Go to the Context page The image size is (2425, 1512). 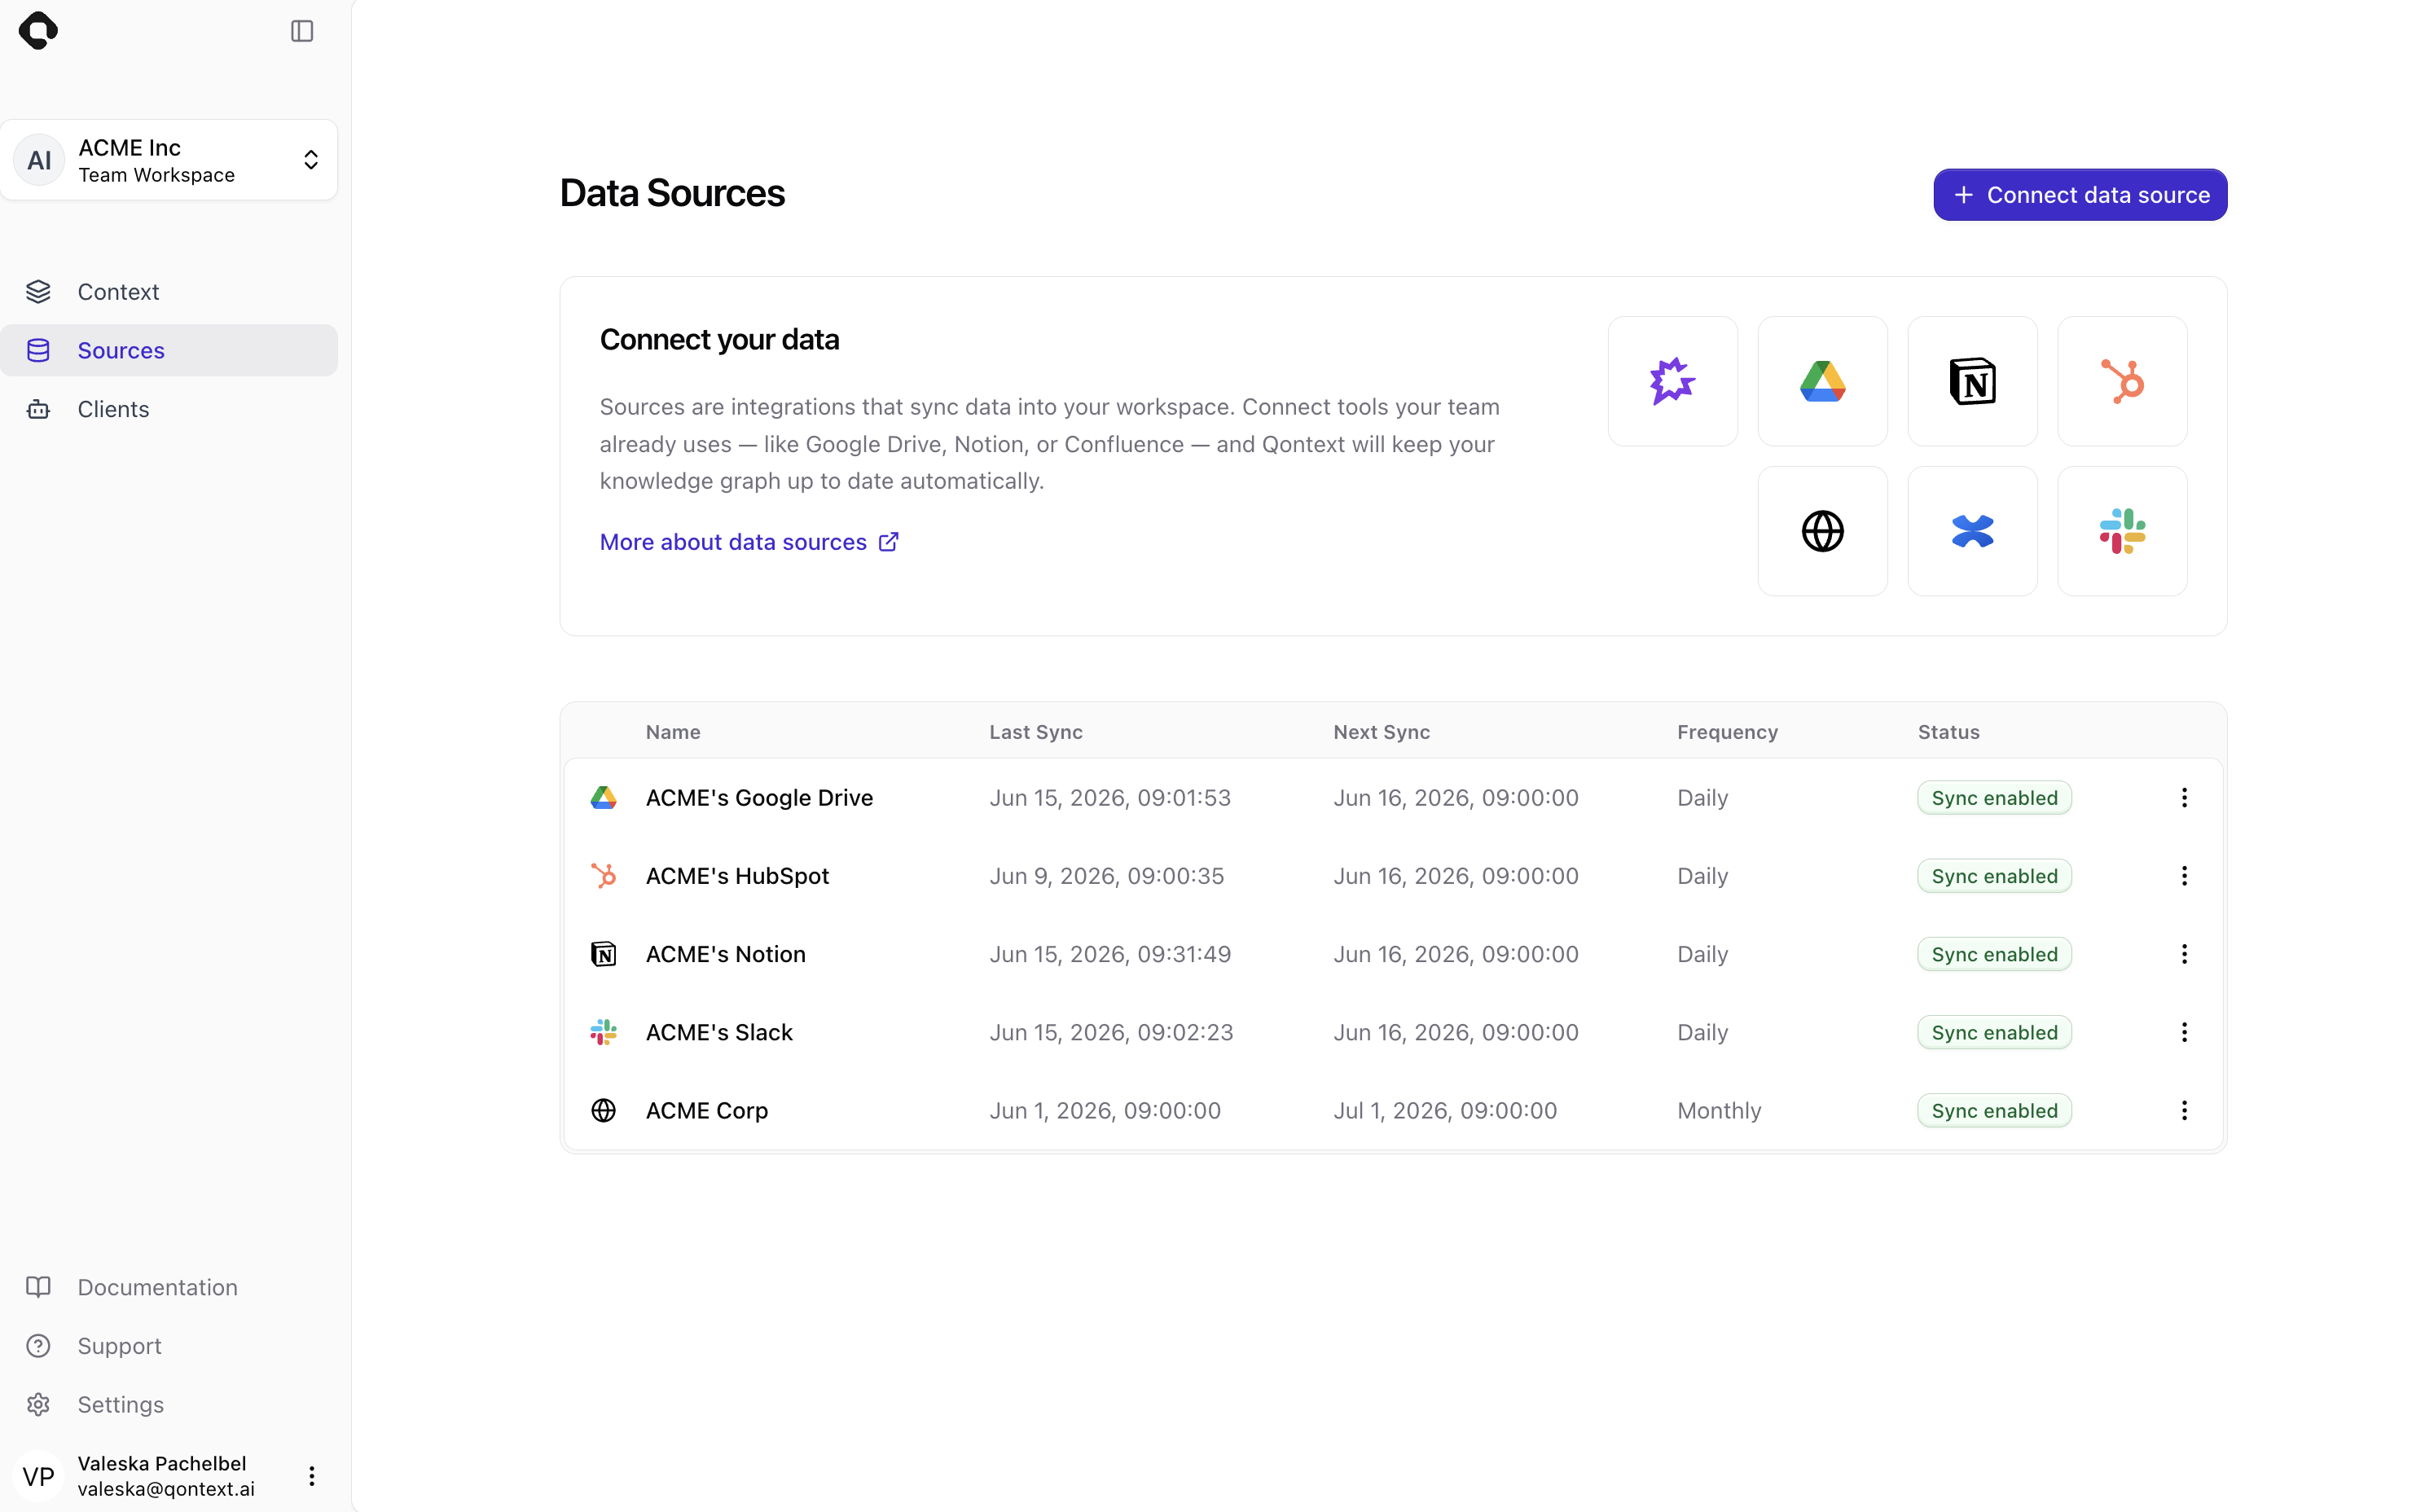[x=169, y=292]
